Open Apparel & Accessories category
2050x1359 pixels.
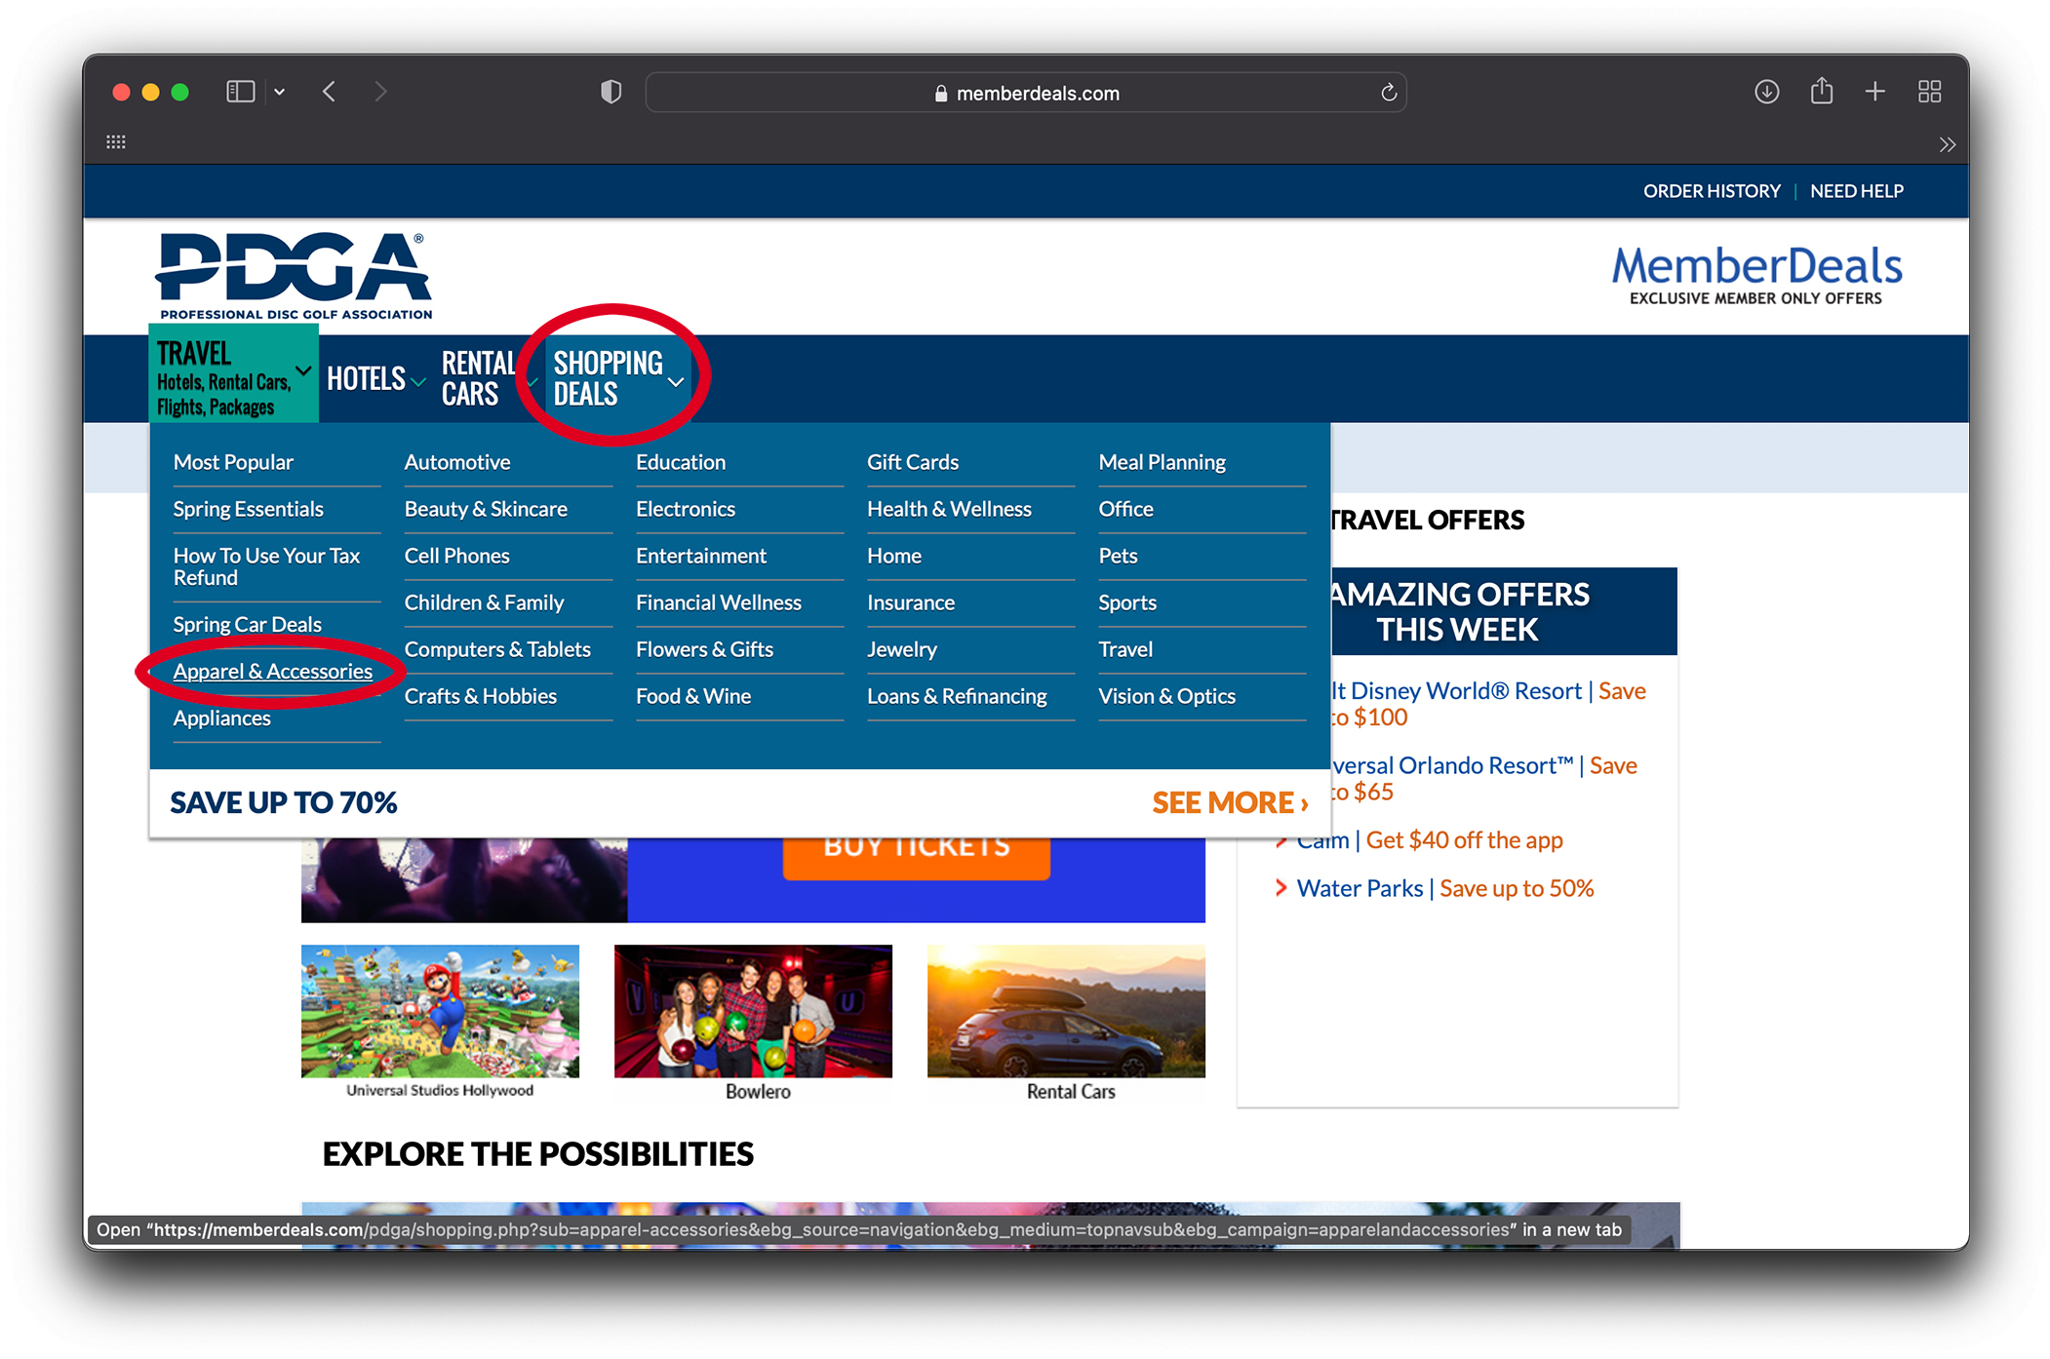273,671
